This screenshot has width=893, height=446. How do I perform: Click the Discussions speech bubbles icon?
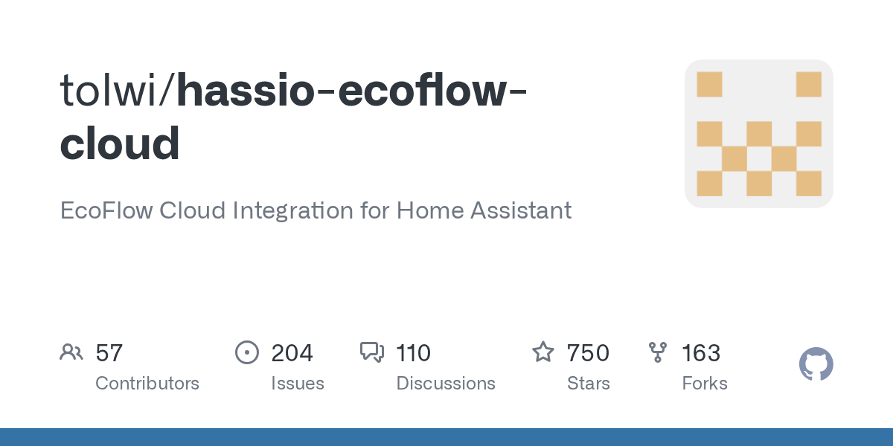point(371,352)
